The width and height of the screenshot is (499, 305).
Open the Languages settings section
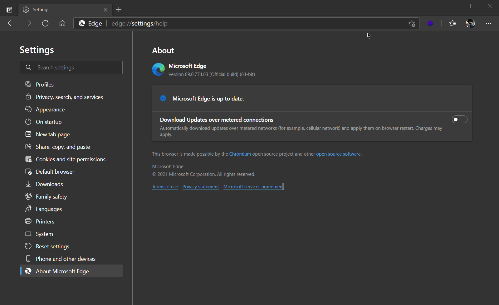[71, 209]
